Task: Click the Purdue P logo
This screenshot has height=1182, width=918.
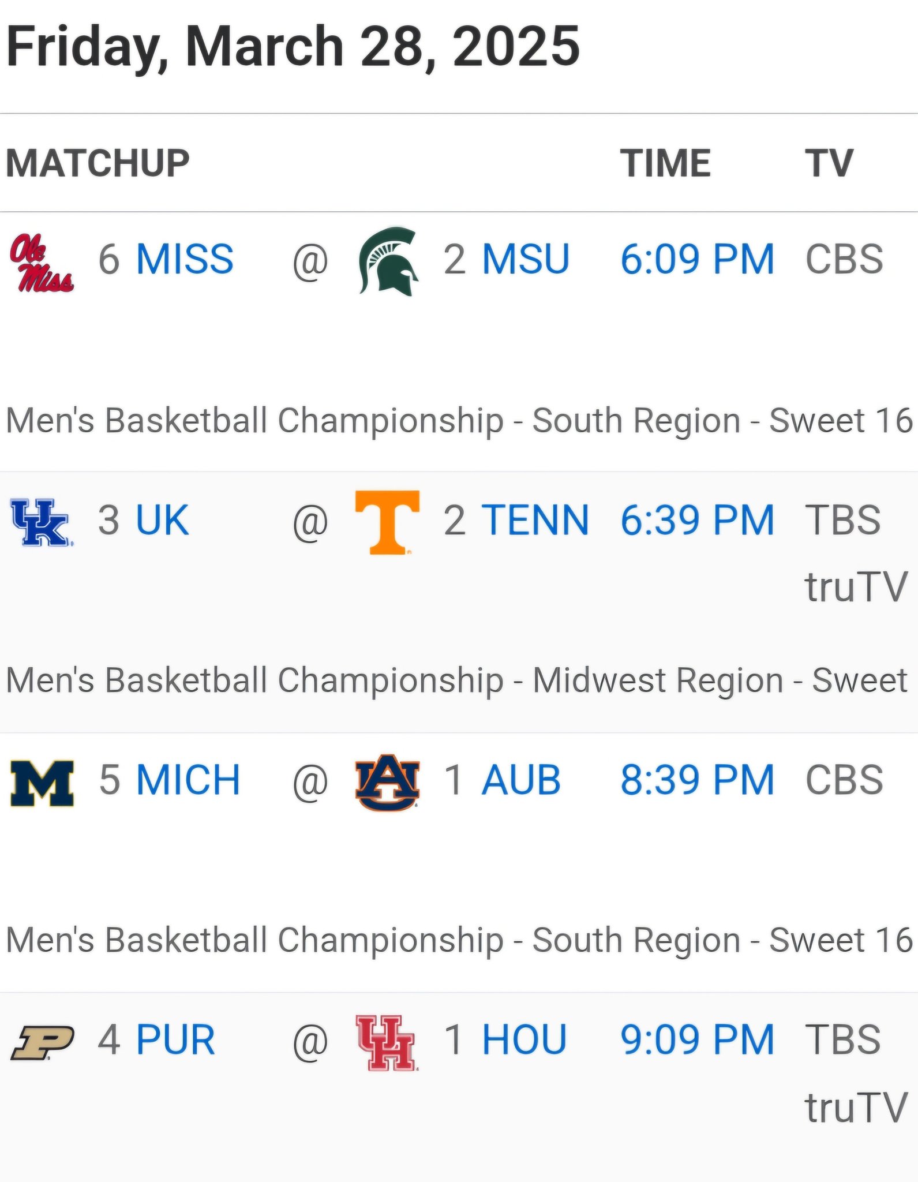Action: [x=42, y=1042]
